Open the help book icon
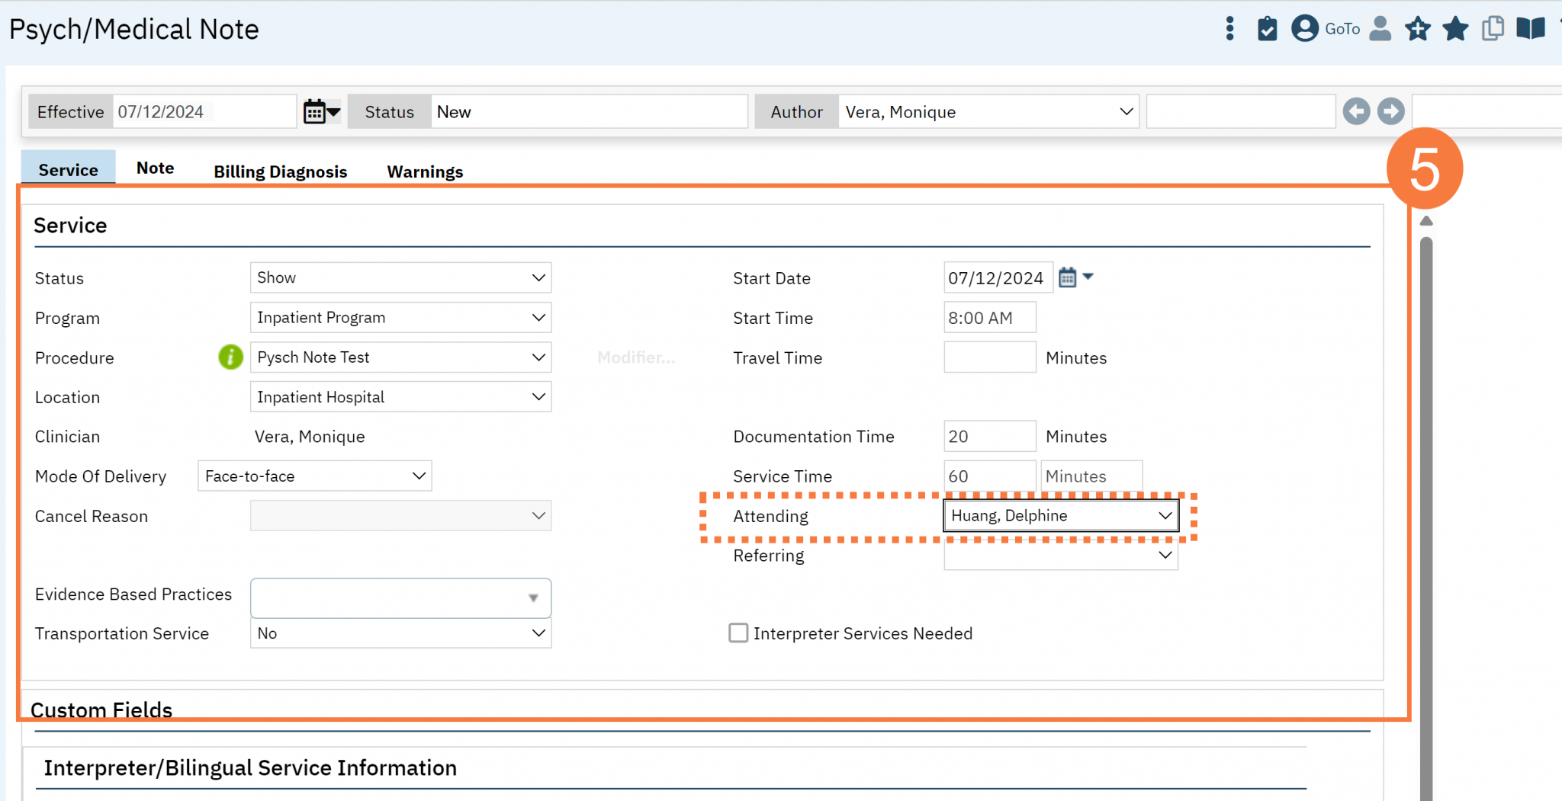This screenshot has width=1562, height=801. pos(1530,28)
